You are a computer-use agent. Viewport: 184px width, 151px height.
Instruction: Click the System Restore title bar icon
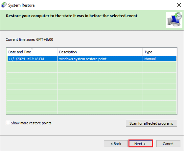4,5
